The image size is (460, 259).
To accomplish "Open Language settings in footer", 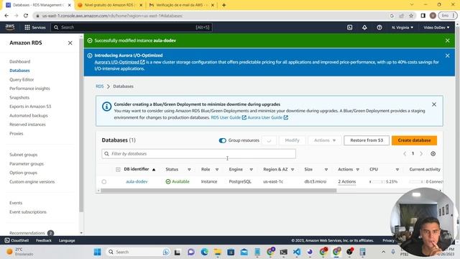I will point(67,240).
